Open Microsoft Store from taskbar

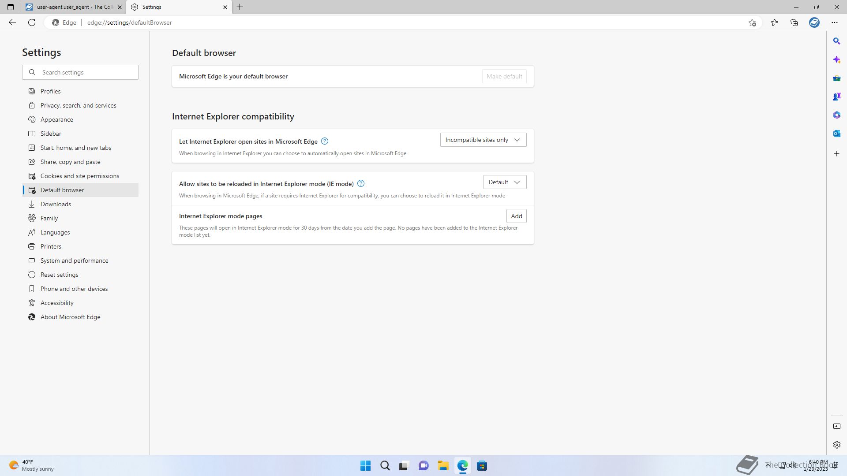click(x=482, y=466)
